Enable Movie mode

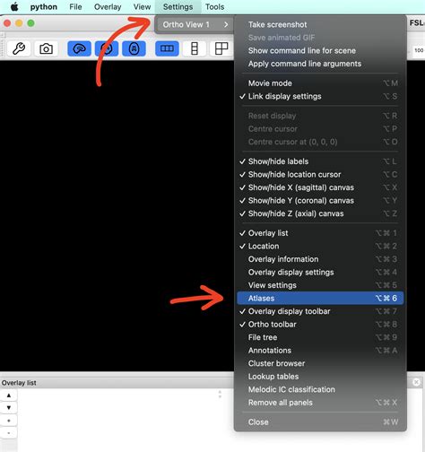click(320, 83)
